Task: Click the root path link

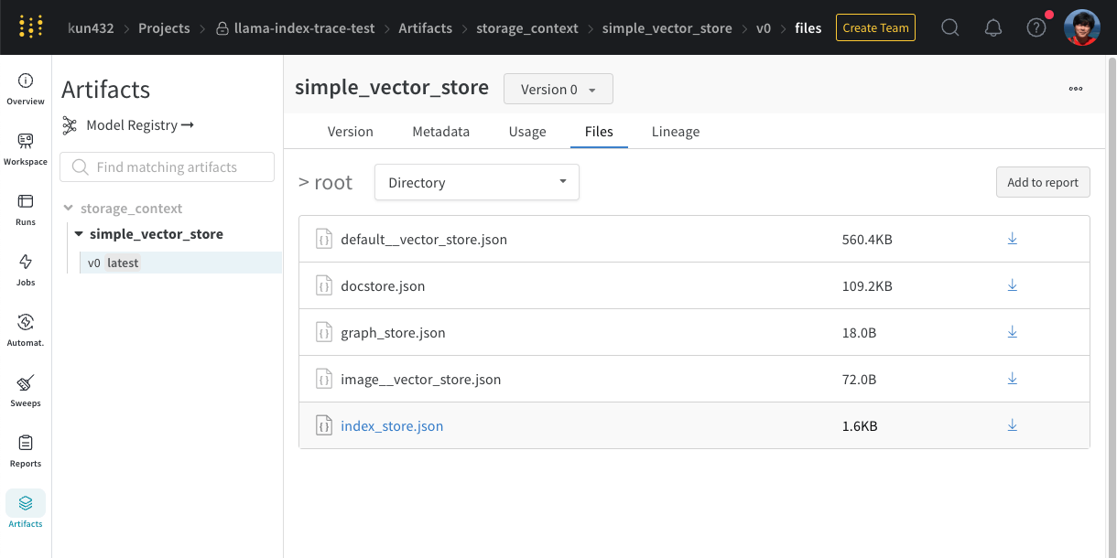Action: 333,183
